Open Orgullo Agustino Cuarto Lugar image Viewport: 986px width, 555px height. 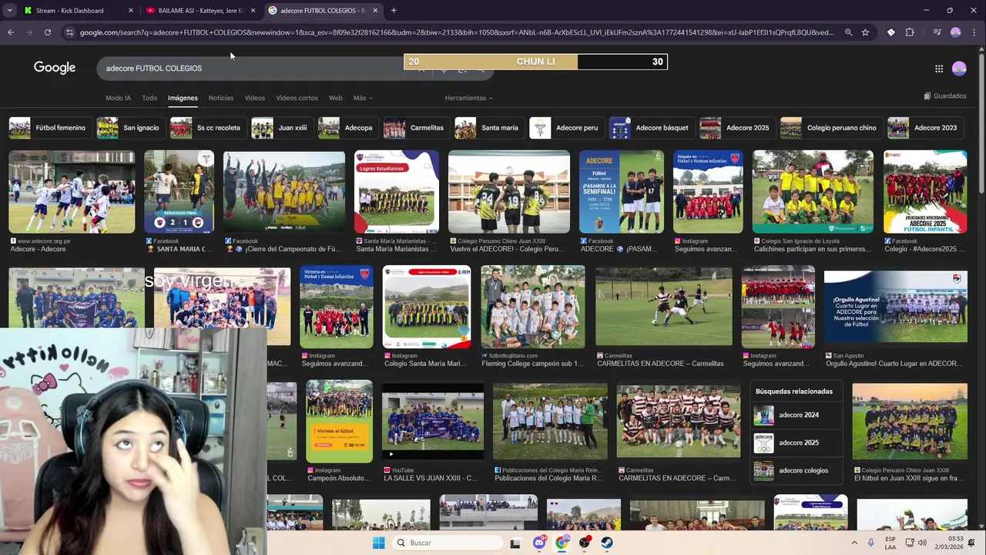click(x=896, y=307)
